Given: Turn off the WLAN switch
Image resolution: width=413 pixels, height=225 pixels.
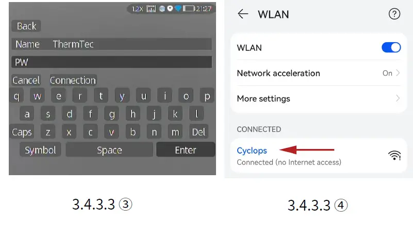Looking at the screenshot, I should pos(391,48).
